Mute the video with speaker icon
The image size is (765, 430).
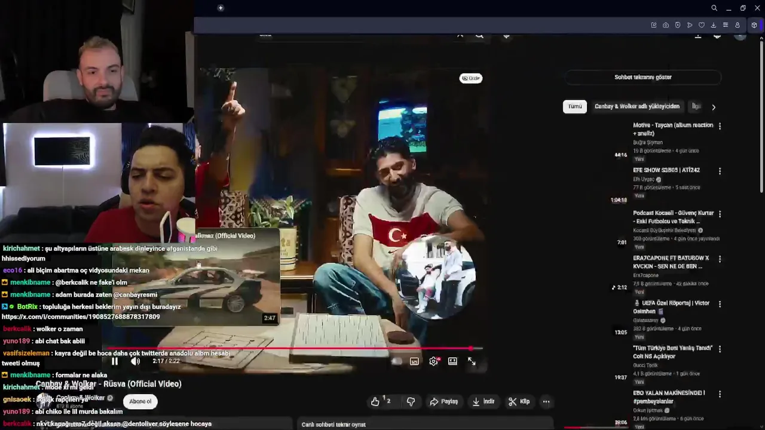tap(136, 361)
